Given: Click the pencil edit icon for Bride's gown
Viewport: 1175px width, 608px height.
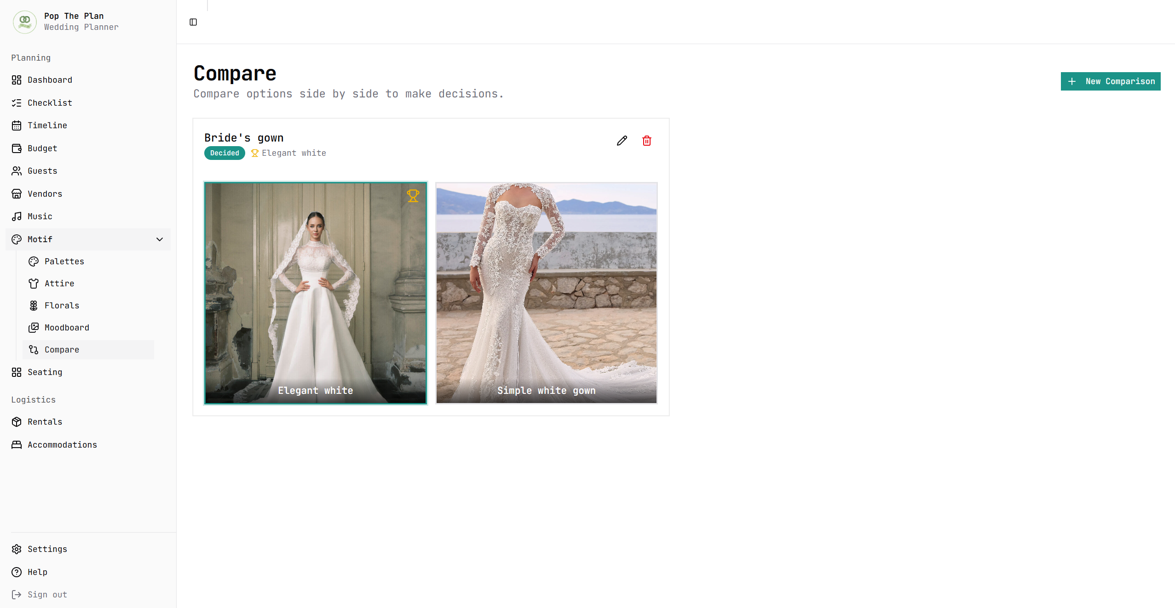Looking at the screenshot, I should pos(622,141).
